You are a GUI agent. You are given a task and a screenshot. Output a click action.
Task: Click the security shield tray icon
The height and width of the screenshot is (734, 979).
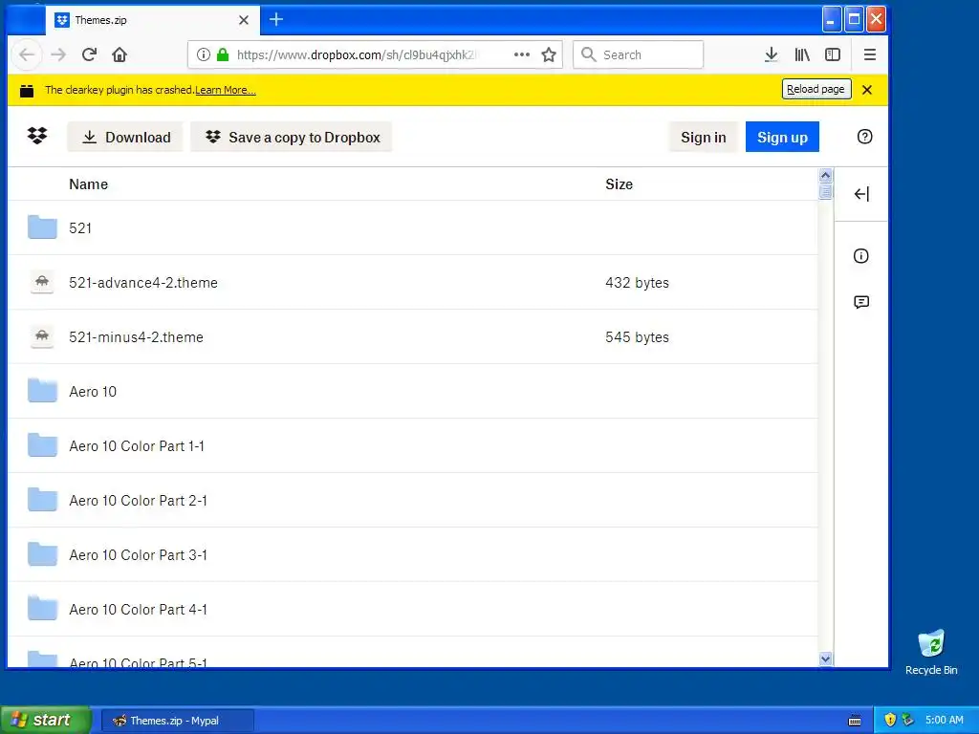(890, 720)
